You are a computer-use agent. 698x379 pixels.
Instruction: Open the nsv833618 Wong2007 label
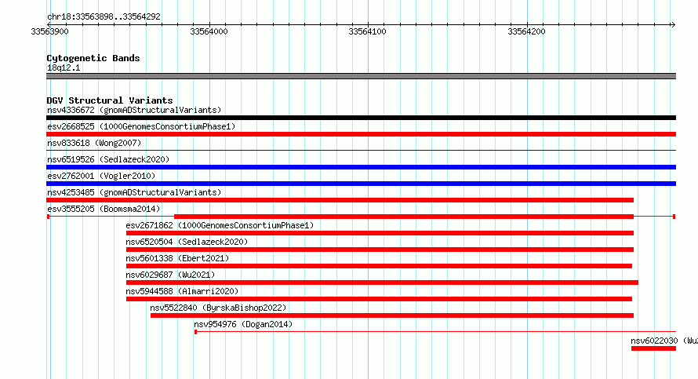coord(94,143)
